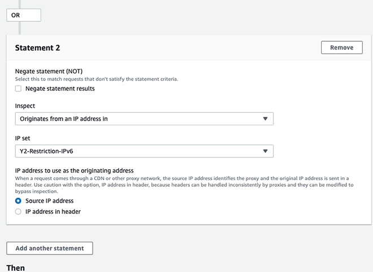Click the IP address in header label
The image size is (373, 272).
point(53,212)
